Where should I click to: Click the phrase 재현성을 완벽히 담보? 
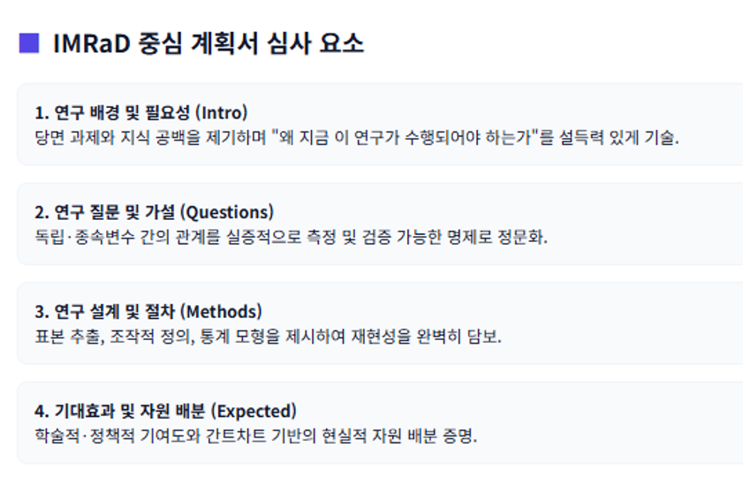[424, 337]
